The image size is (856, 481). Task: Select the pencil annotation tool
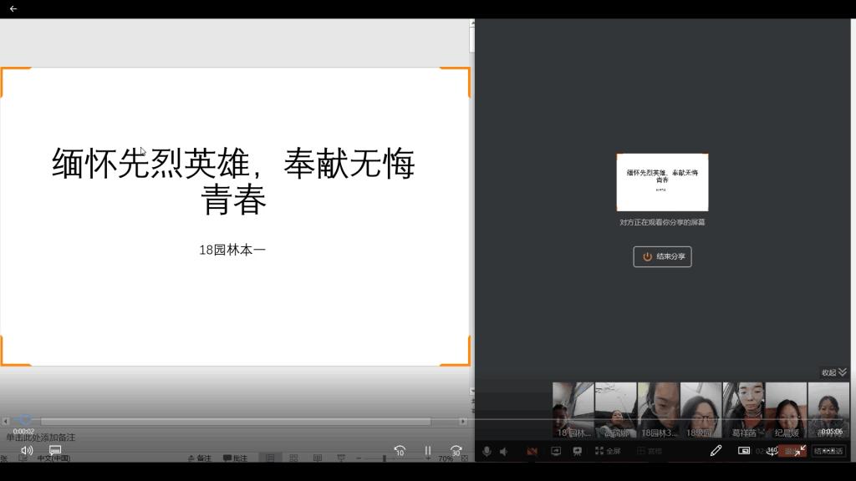coord(716,451)
